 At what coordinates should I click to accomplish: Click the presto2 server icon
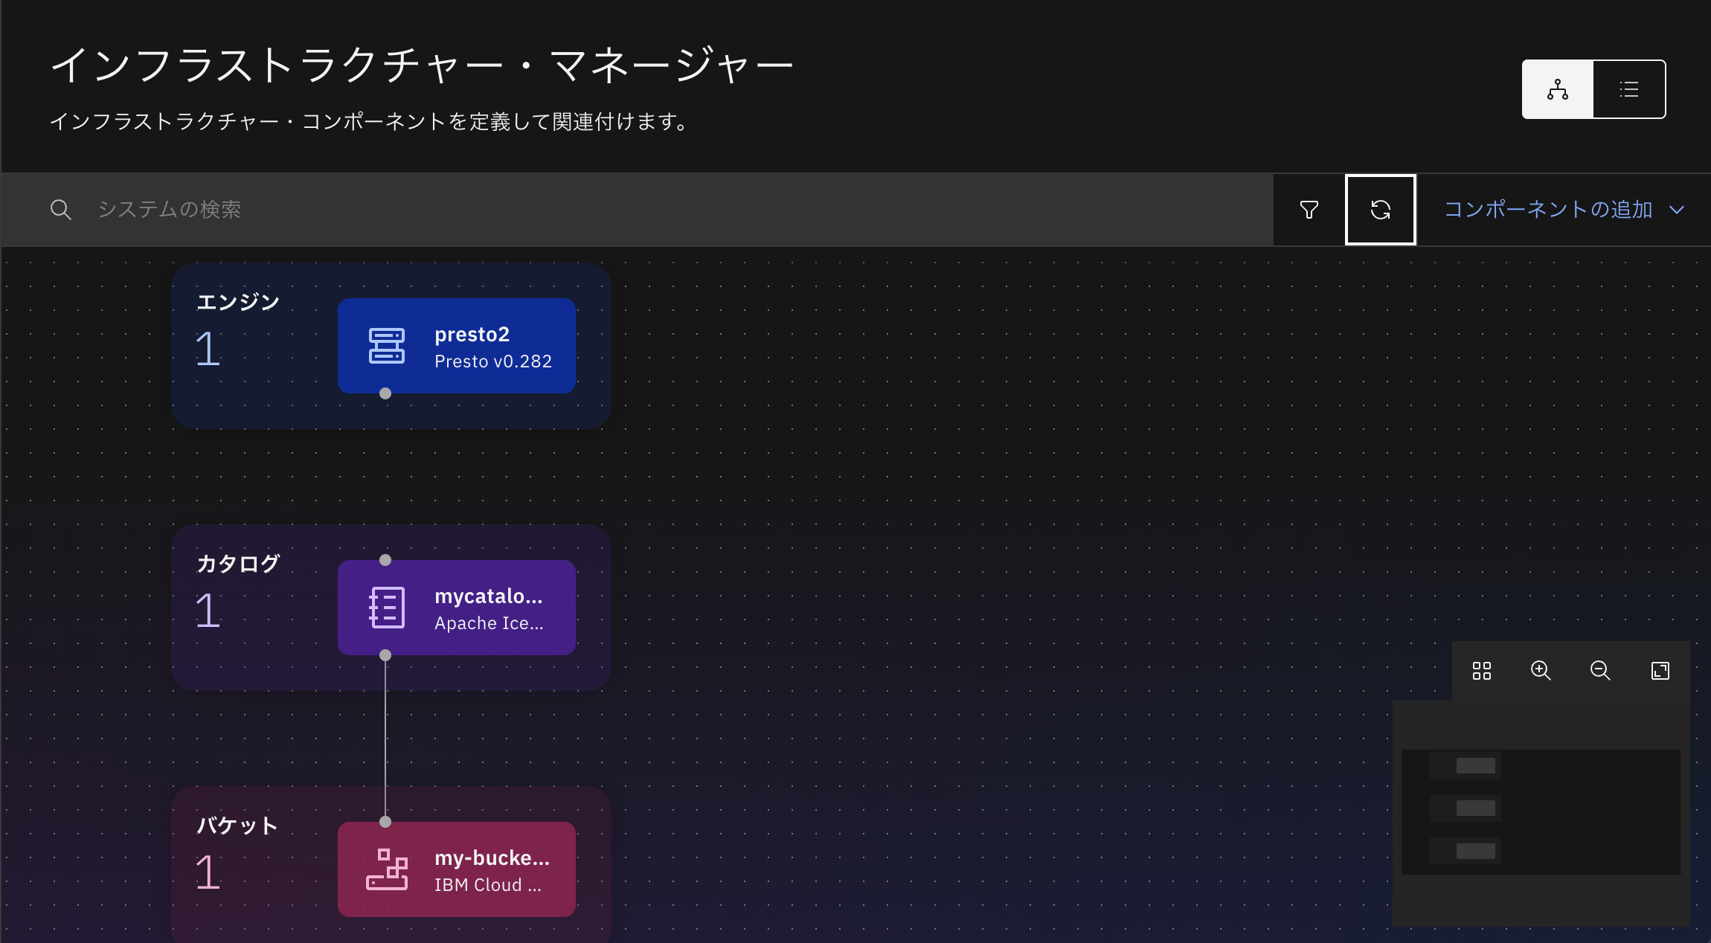pyautogui.click(x=387, y=346)
